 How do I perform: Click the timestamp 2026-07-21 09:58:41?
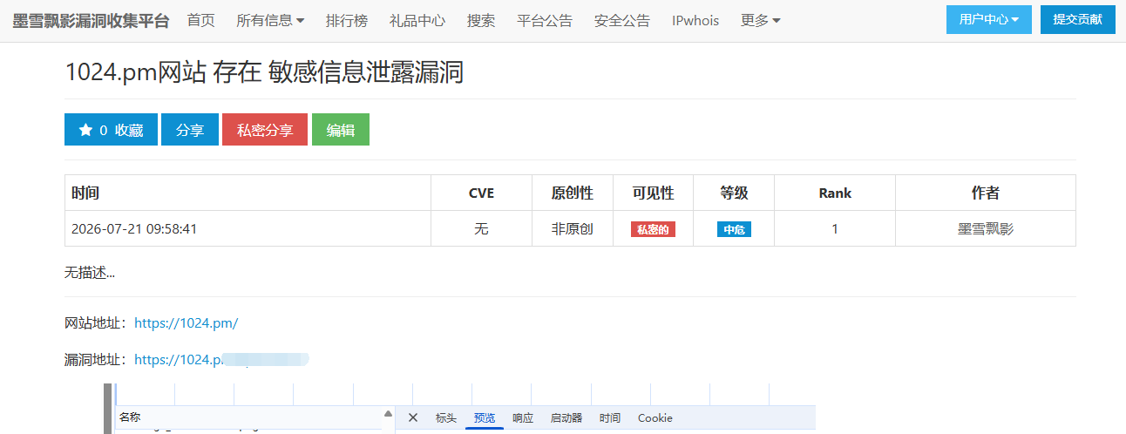tap(134, 229)
